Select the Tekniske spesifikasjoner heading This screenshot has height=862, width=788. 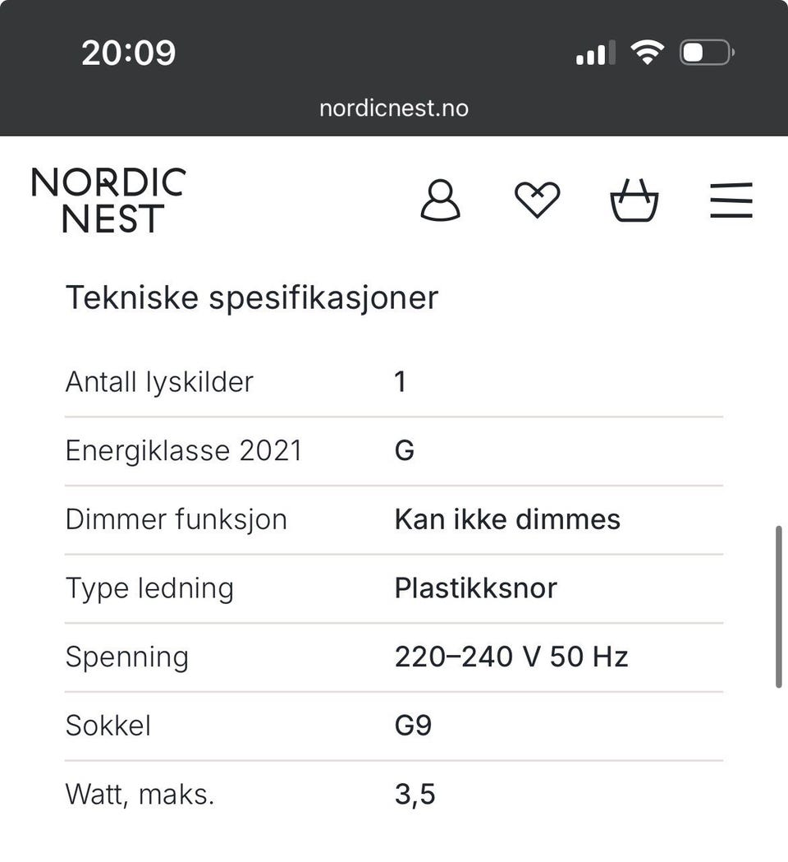pyautogui.click(x=252, y=298)
